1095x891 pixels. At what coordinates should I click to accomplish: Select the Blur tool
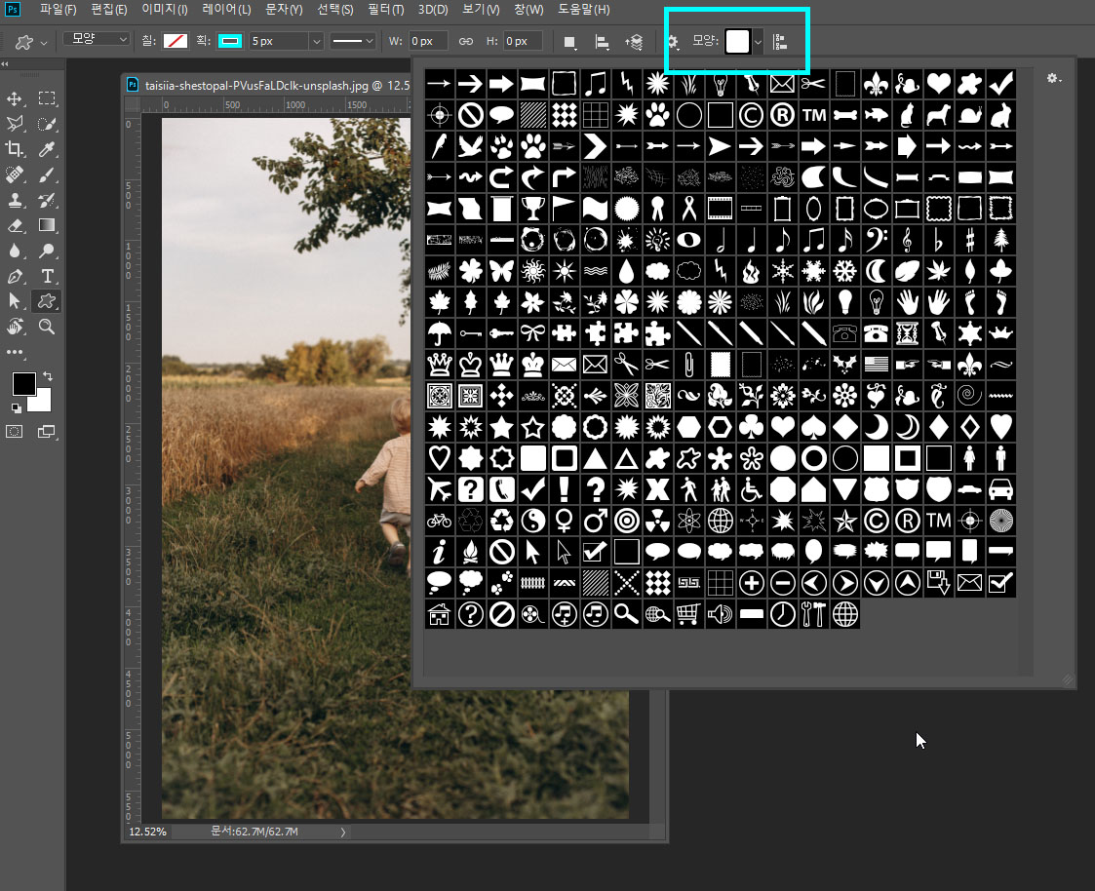point(15,251)
